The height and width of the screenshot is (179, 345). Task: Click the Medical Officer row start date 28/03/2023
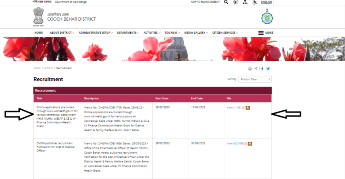coord(163,143)
